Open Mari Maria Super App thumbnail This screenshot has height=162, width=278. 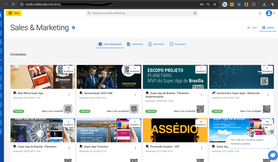(43, 77)
